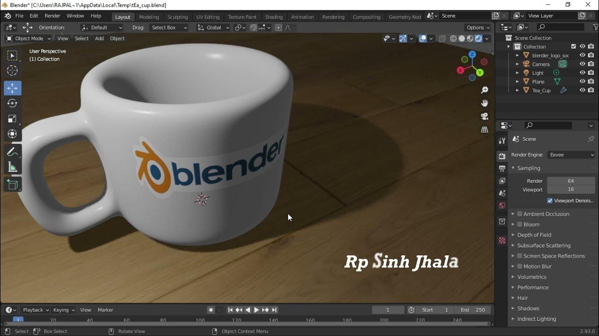Select the Transform tool

click(x=13, y=134)
